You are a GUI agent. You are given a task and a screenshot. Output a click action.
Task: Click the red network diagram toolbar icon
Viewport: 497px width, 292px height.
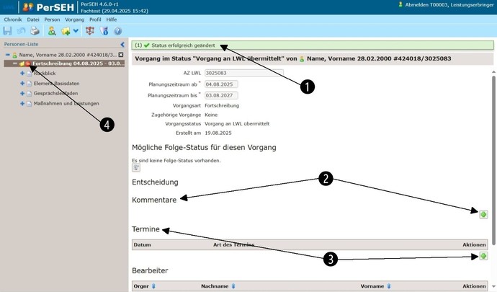coord(90,31)
